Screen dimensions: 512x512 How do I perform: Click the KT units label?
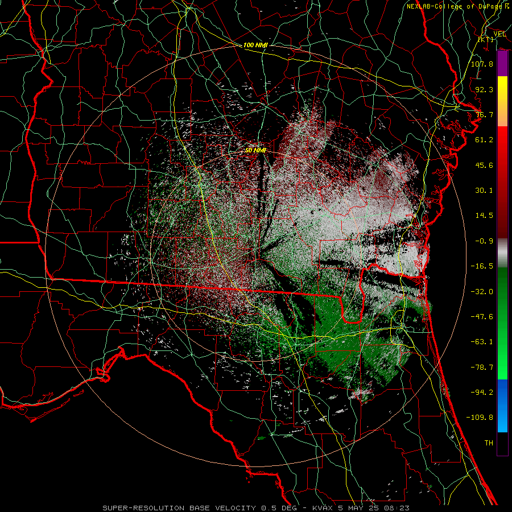tap(486, 39)
